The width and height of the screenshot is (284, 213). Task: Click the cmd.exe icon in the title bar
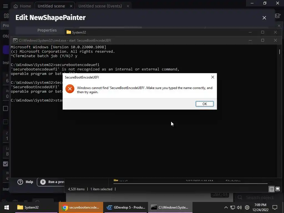15,40
